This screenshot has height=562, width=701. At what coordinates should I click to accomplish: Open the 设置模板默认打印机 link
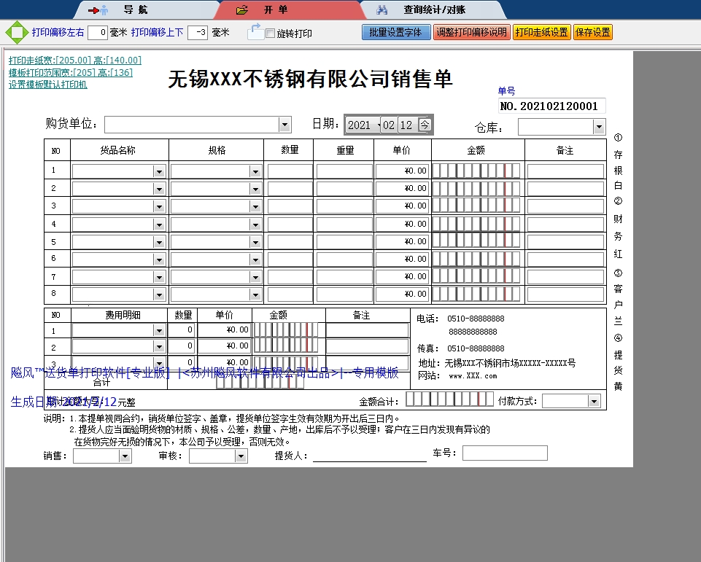(47, 84)
